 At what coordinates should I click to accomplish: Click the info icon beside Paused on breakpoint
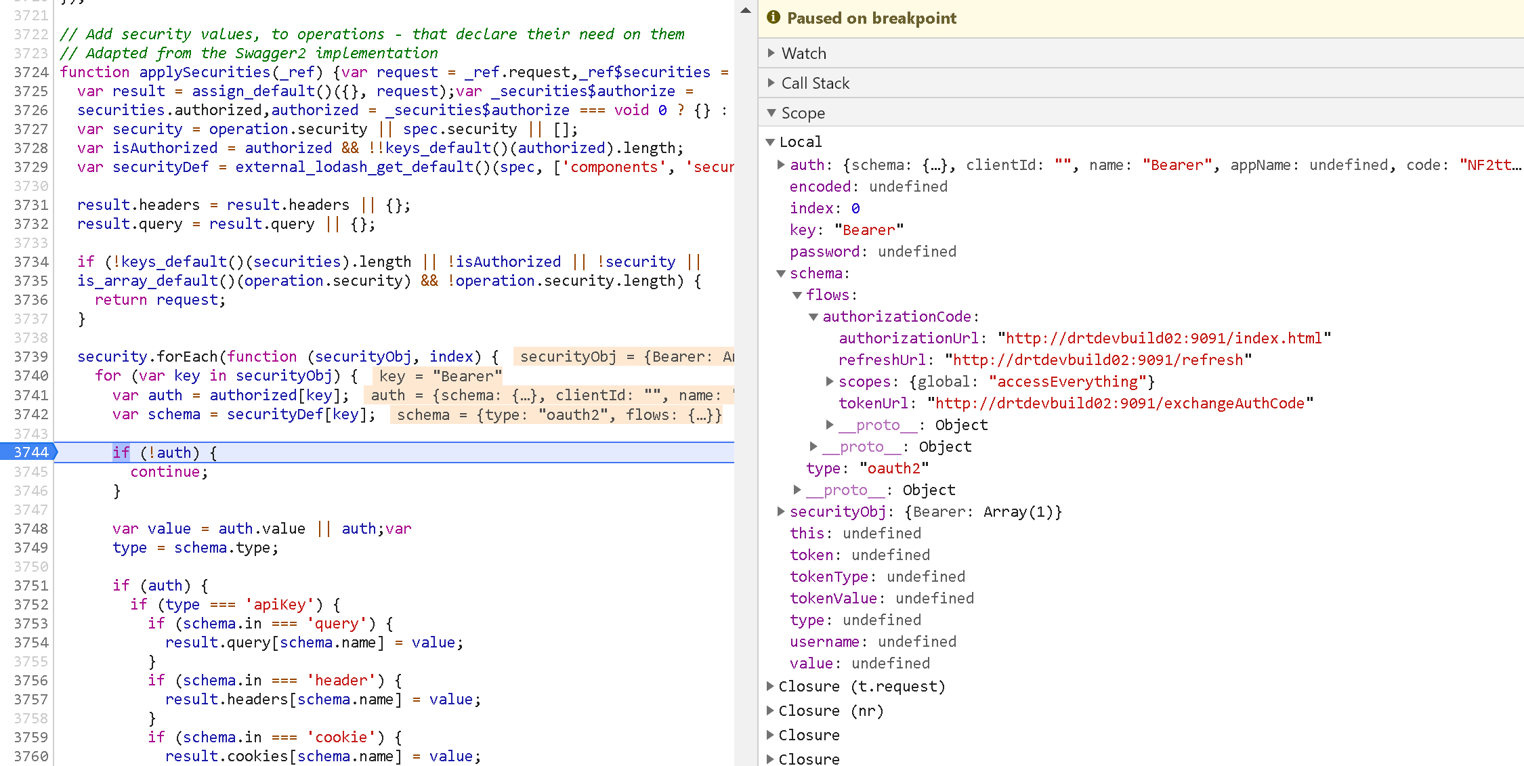(x=773, y=18)
